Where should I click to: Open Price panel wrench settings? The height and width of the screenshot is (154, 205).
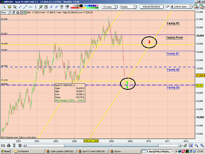tap(10, 12)
